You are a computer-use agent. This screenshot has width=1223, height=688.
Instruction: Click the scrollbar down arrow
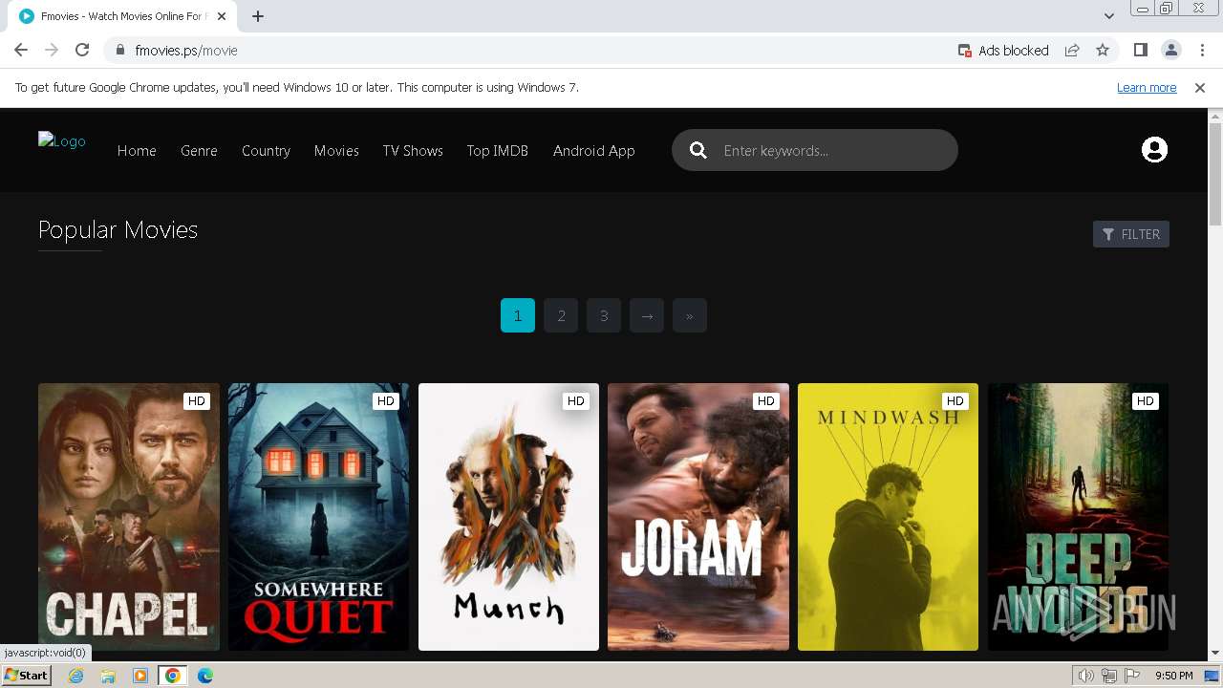click(1215, 654)
